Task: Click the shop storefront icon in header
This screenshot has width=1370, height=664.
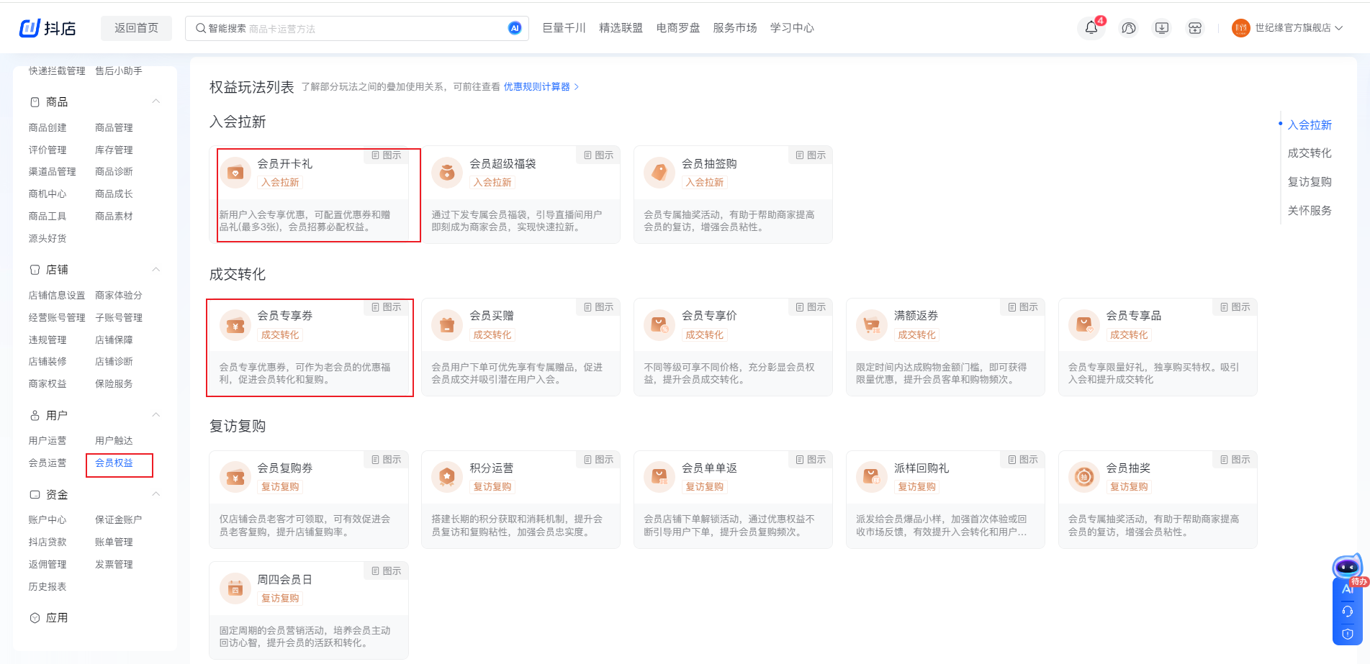Action: [x=1194, y=28]
